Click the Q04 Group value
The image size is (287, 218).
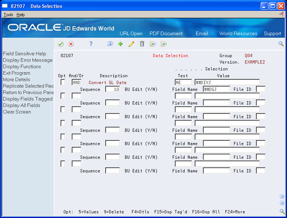click(248, 56)
